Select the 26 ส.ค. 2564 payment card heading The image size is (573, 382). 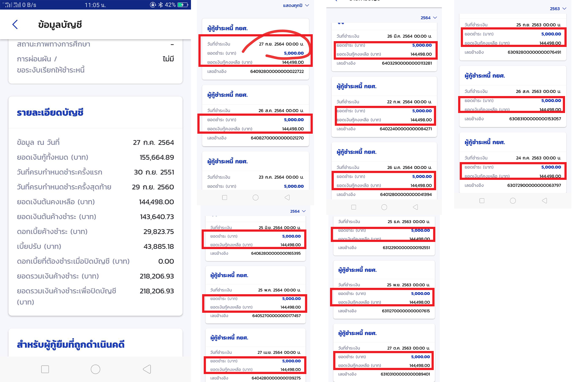tap(228, 95)
